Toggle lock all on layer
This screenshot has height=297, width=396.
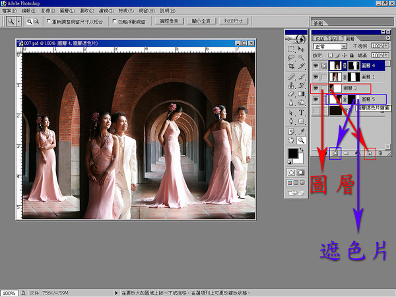(352, 55)
